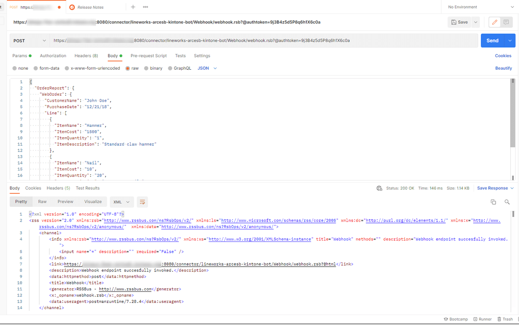This screenshot has height=325, width=519.
Task: Select the raw body type
Action: coord(132,68)
